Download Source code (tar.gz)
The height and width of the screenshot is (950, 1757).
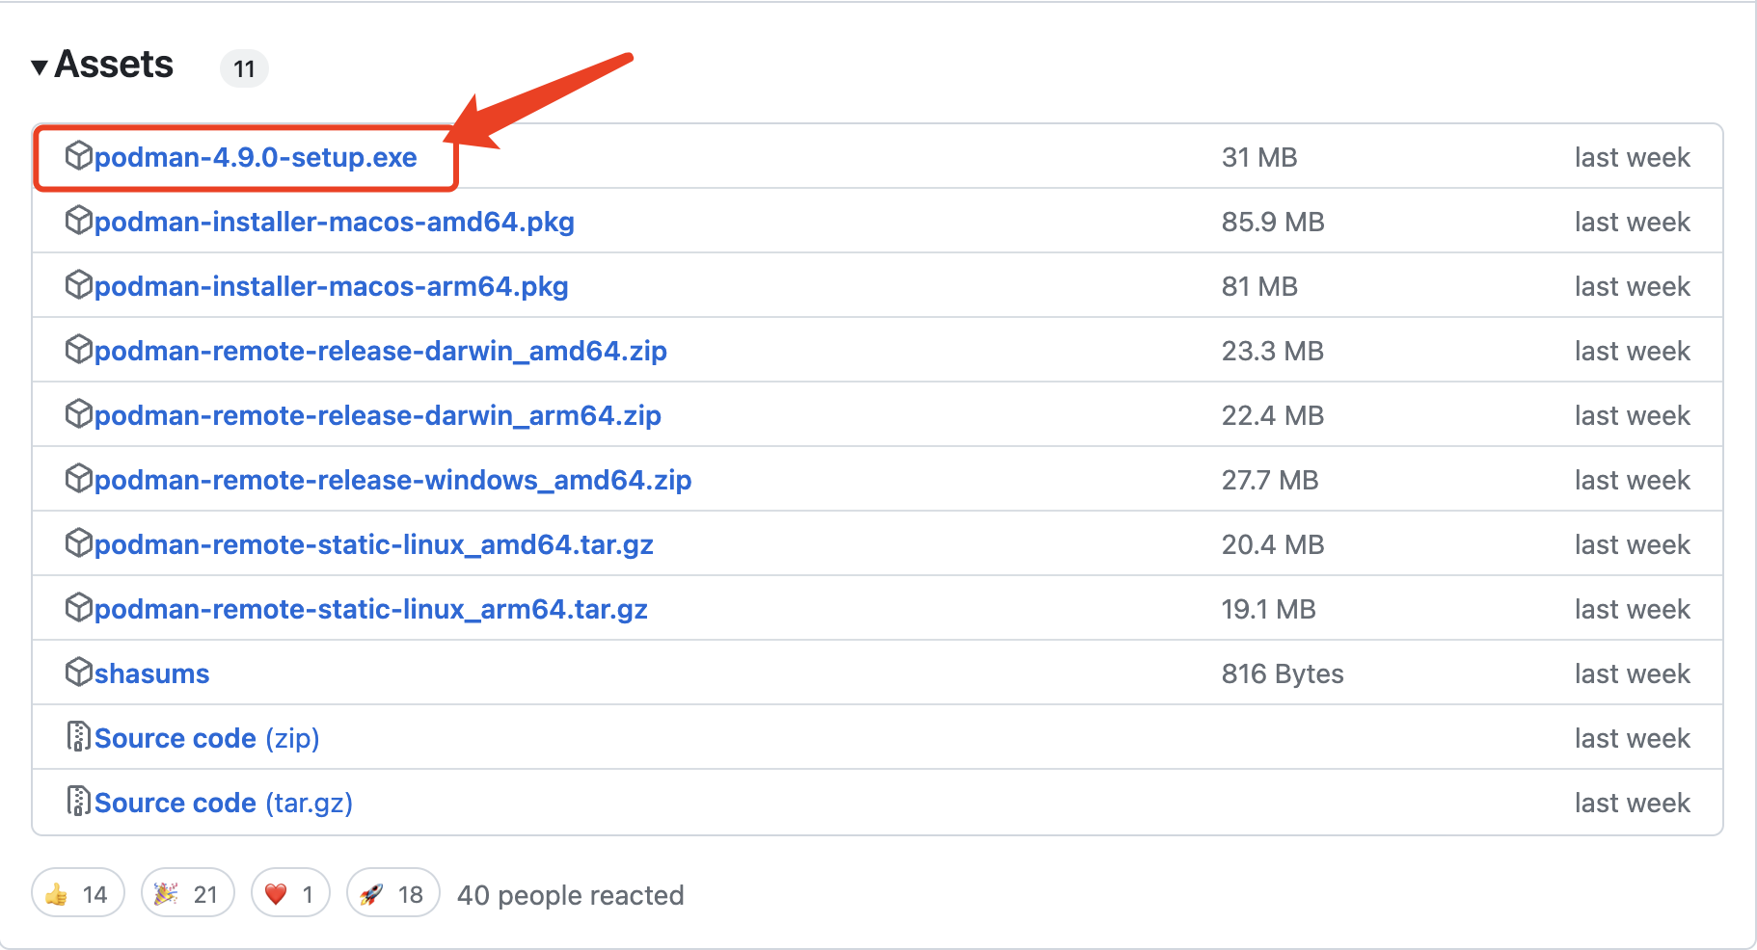tap(224, 803)
